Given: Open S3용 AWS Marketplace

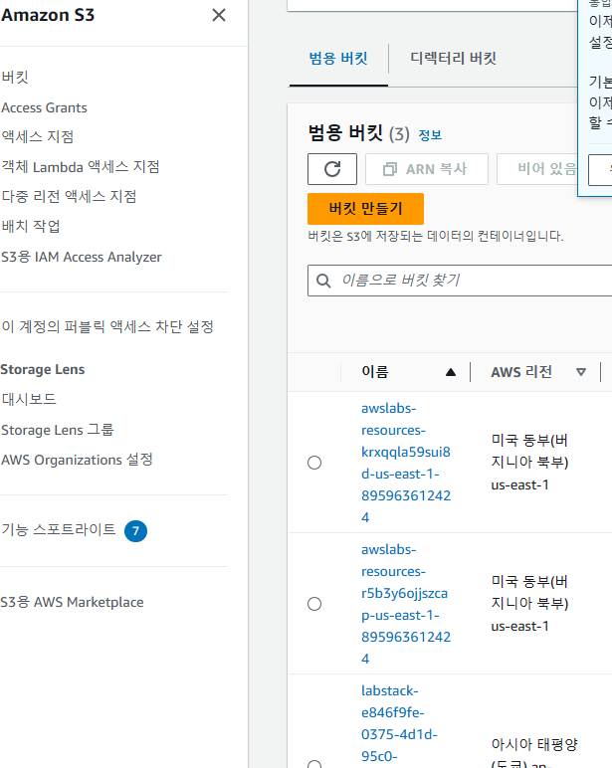Looking at the screenshot, I should 72,602.
